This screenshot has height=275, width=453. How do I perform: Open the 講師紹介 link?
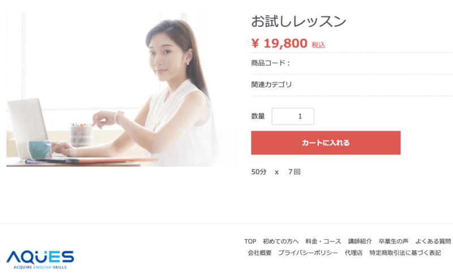coord(360,241)
